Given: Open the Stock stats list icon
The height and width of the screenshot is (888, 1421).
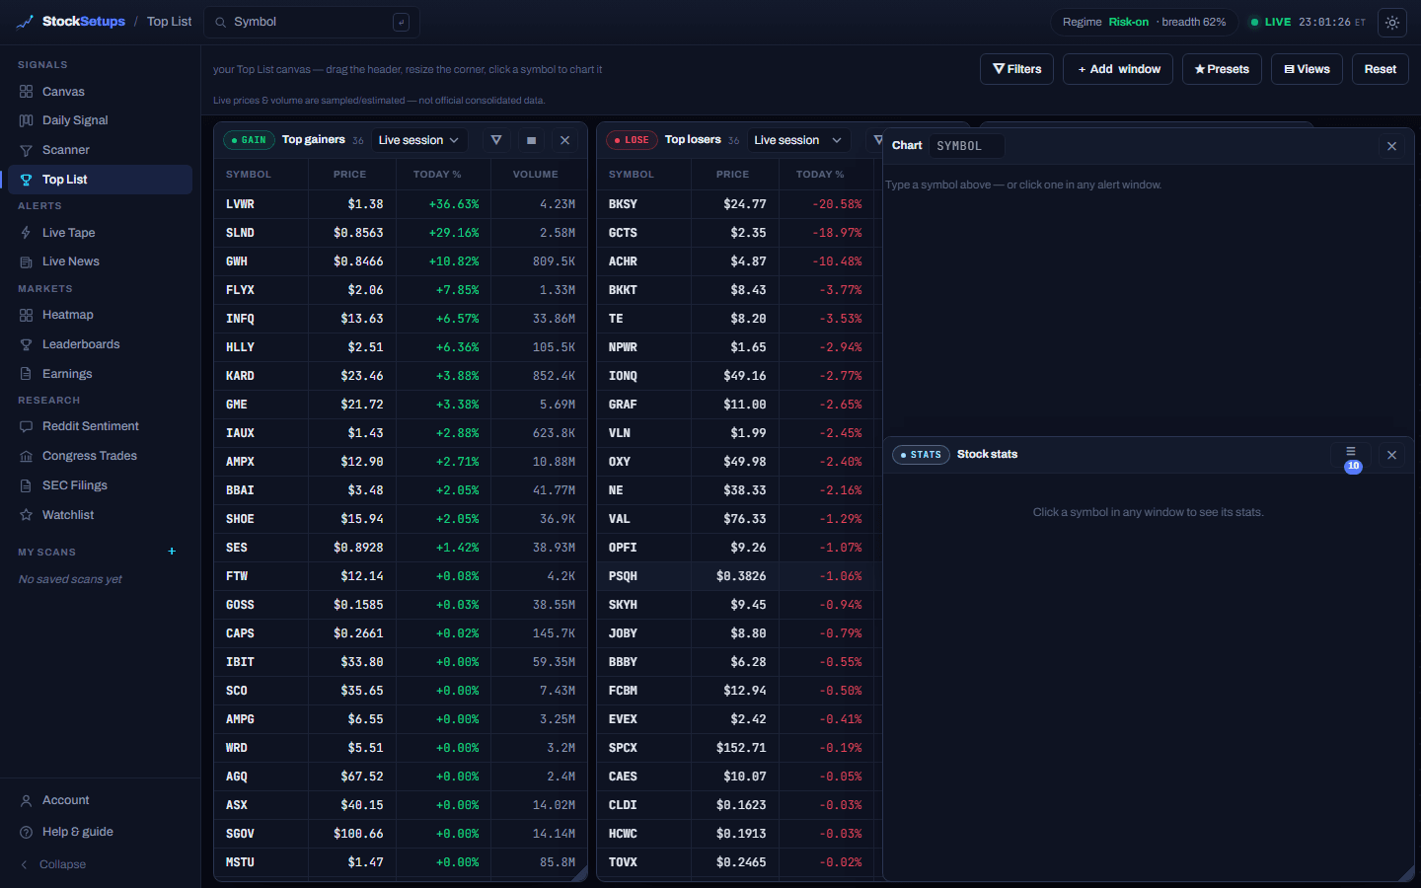Looking at the screenshot, I should click(1351, 454).
